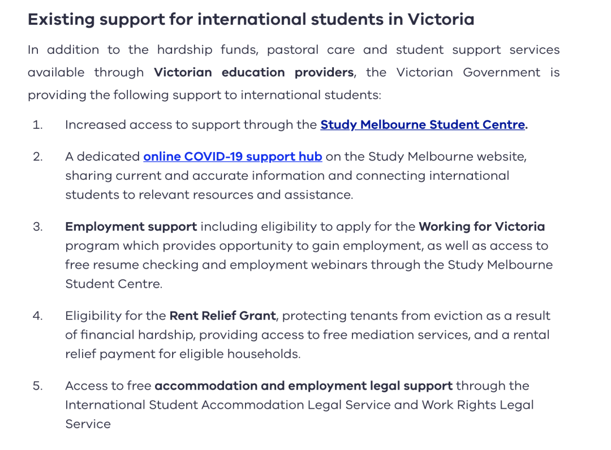
Task: Click 'Victorian Government' in the intro paragraph
Action: pos(468,72)
